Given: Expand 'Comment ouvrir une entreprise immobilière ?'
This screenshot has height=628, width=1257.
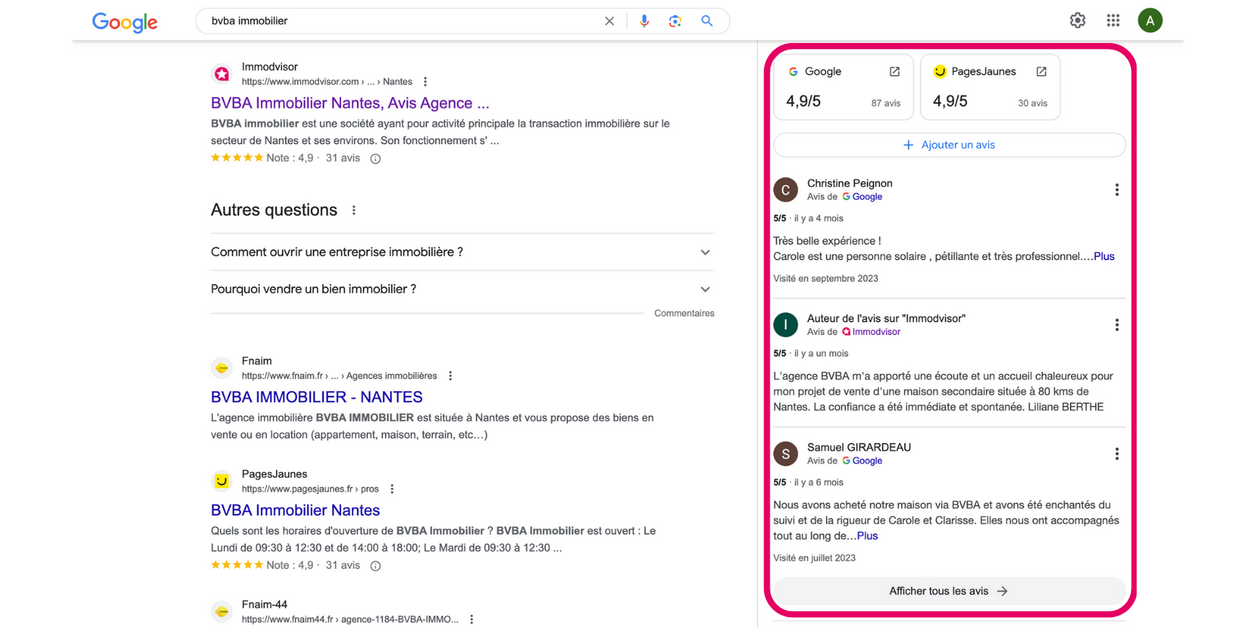Looking at the screenshot, I should [x=705, y=252].
